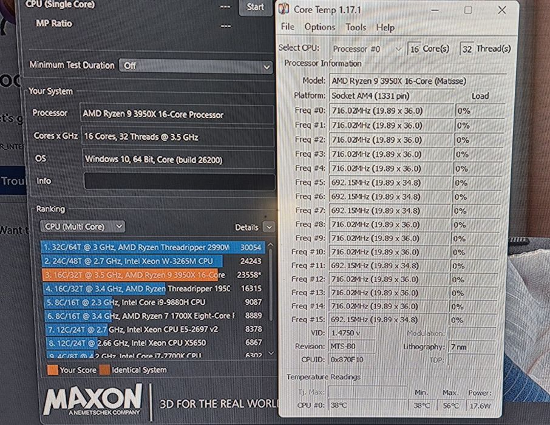Click the Your Score orange legend swatch
The width and height of the screenshot is (550, 425).
click(x=53, y=370)
